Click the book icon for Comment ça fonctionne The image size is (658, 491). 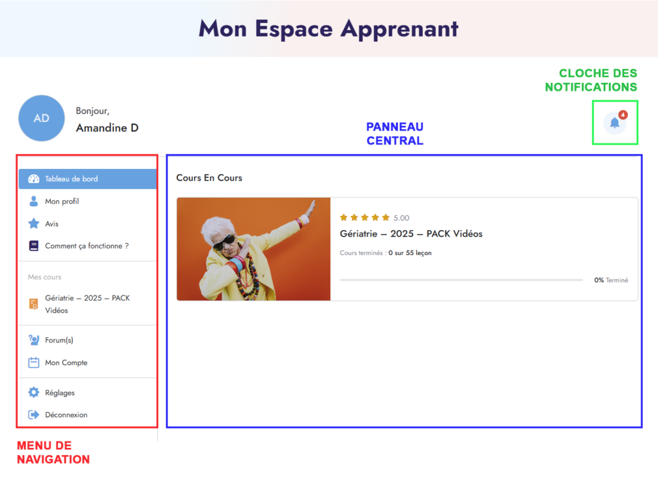34,245
